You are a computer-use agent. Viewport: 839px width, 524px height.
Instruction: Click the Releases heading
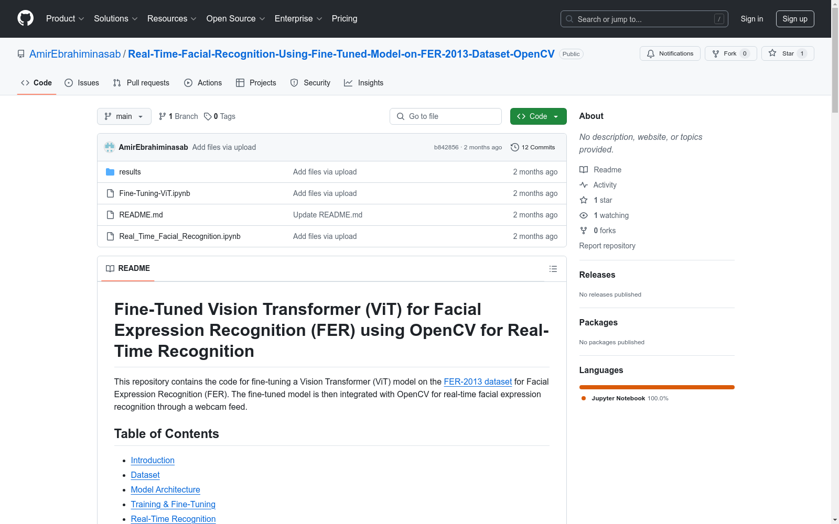click(597, 275)
